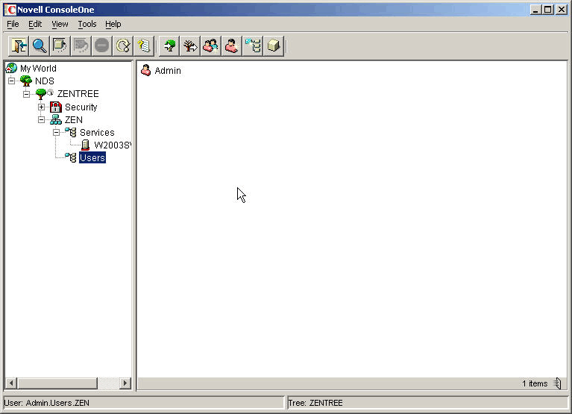The image size is (572, 414).
Task: Click the Find magnifying glass toolbar icon
Action: [40, 46]
